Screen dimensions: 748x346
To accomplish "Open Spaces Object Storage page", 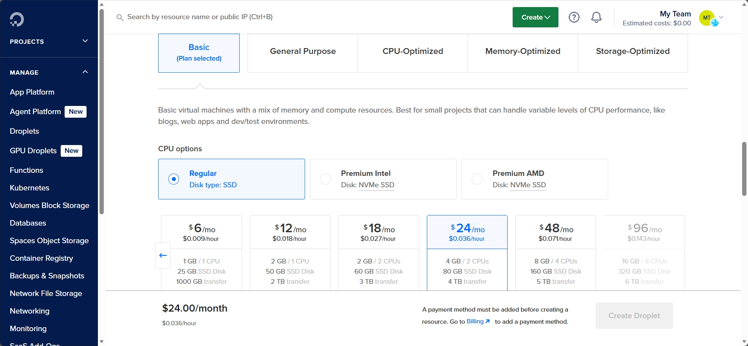I will point(49,240).
